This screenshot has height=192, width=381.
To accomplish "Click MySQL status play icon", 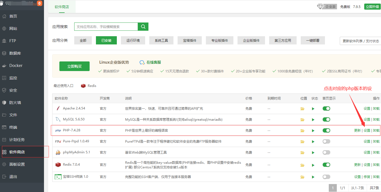I will tap(313, 120).
